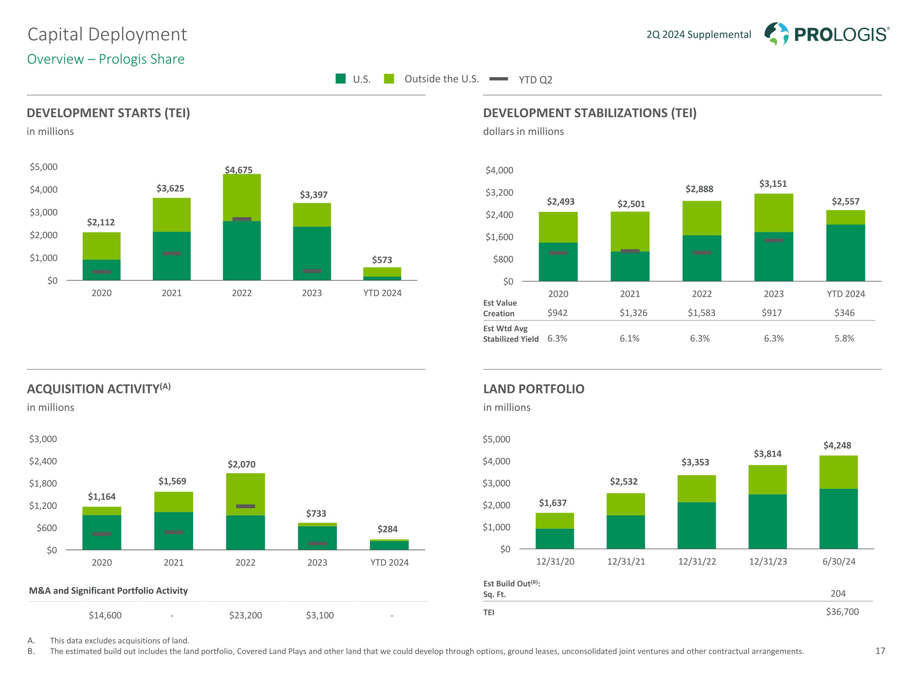Click the YTD Q2 gray dash legend marker
Image resolution: width=908 pixels, height=681 pixels.
click(499, 79)
